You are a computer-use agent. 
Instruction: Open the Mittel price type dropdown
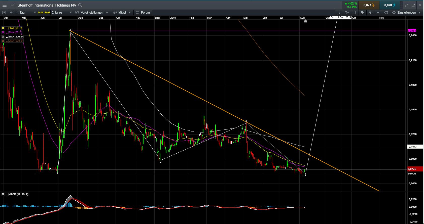pos(122,12)
